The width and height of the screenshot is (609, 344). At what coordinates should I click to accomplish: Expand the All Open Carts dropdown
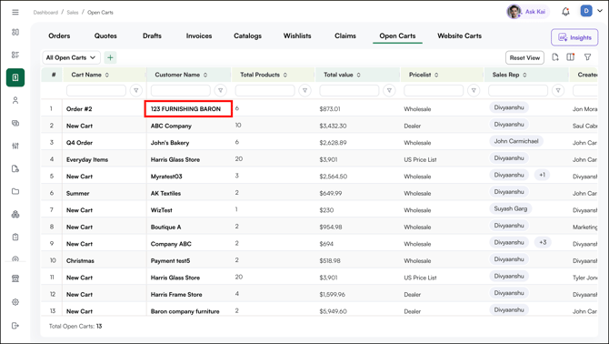click(x=71, y=57)
